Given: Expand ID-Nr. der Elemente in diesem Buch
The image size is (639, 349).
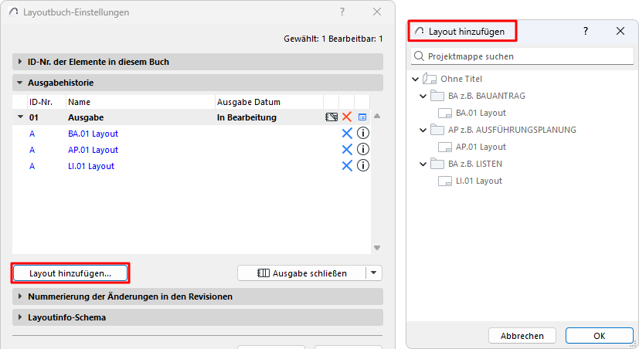Looking at the screenshot, I should [x=20, y=62].
